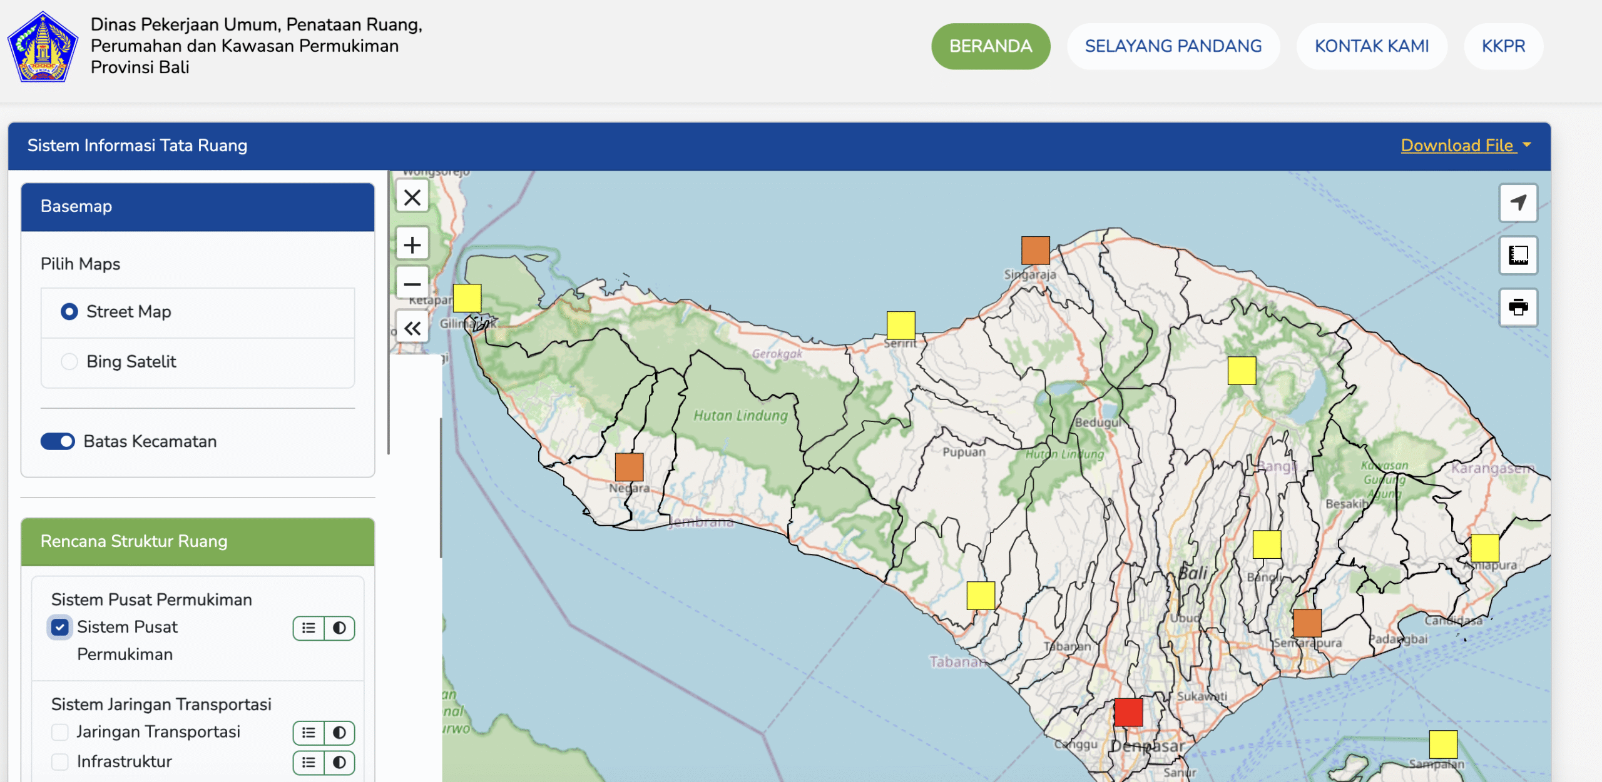Toggle the Batas Kecamatan switch
Viewport: 1602px width, 782px height.
58,441
